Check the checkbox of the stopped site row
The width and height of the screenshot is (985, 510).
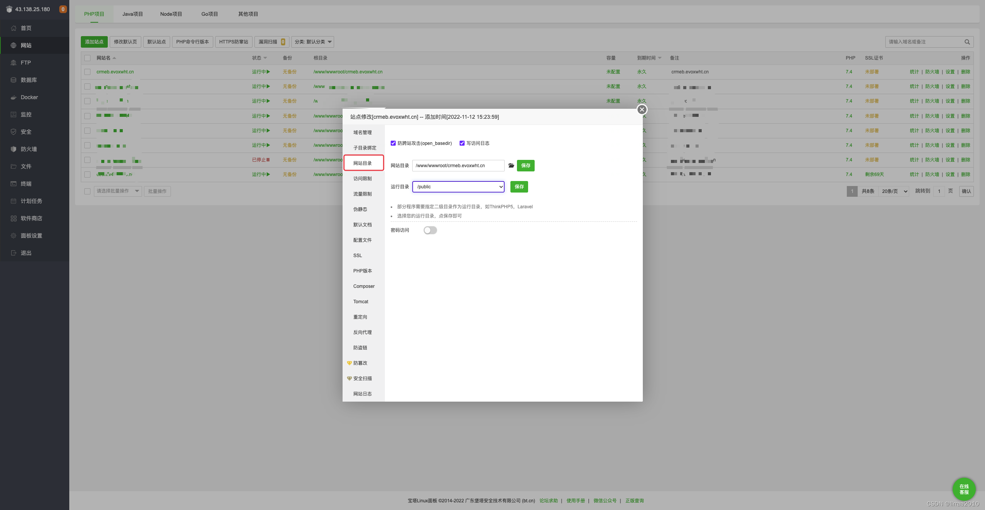87,160
